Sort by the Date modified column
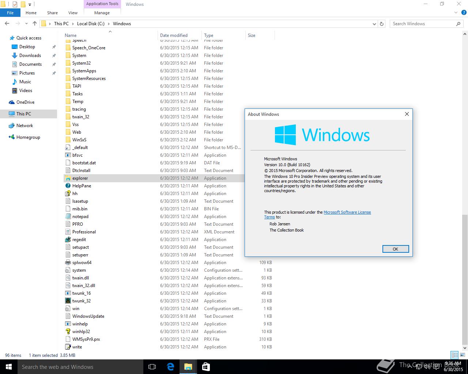 180,35
